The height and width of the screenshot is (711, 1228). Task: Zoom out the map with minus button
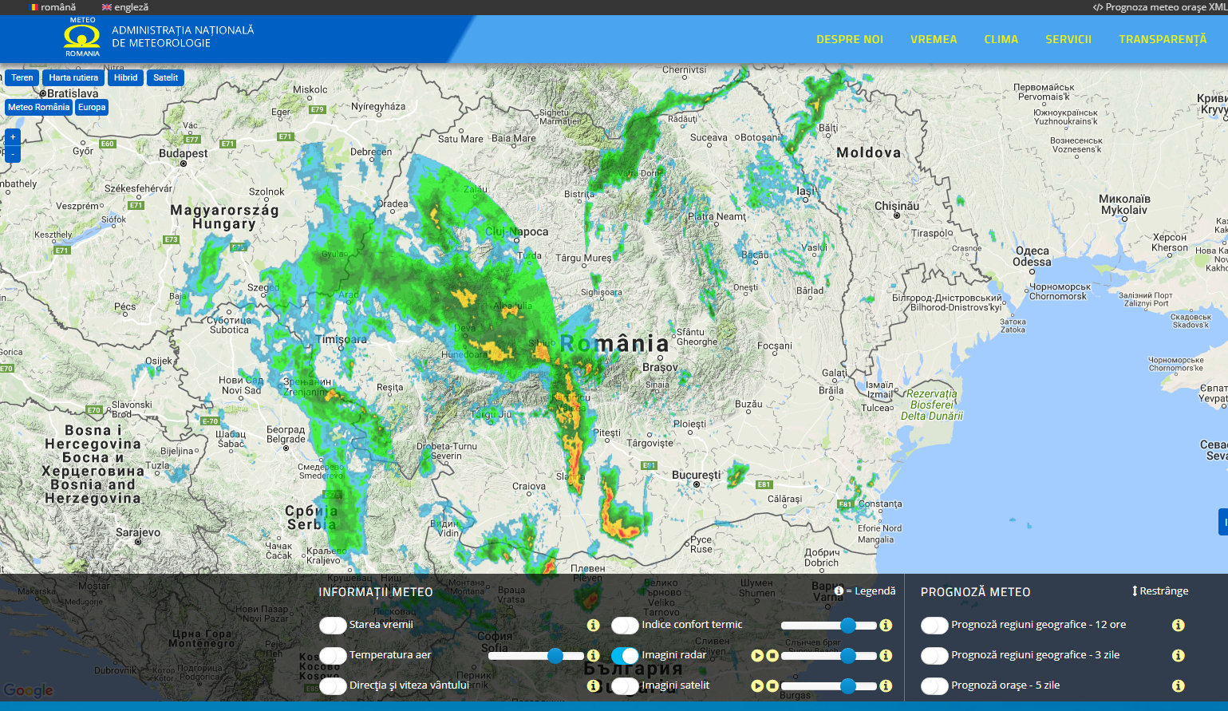(13, 154)
